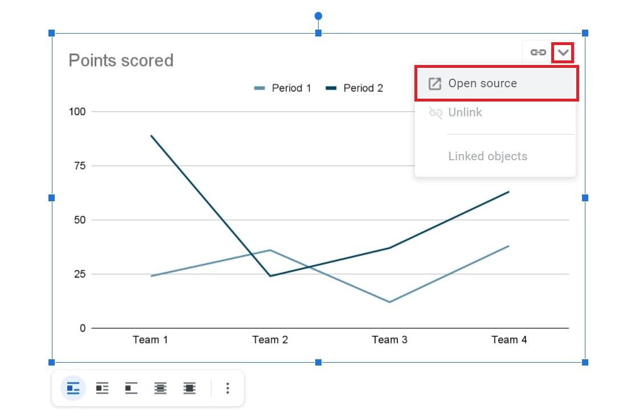Click the Period 1 legend color swatch
The image size is (643, 418).
tap(260, 88)
